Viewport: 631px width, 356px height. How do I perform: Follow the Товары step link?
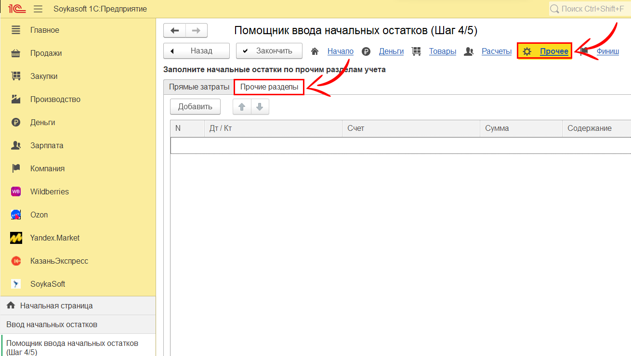click(443, 51)
